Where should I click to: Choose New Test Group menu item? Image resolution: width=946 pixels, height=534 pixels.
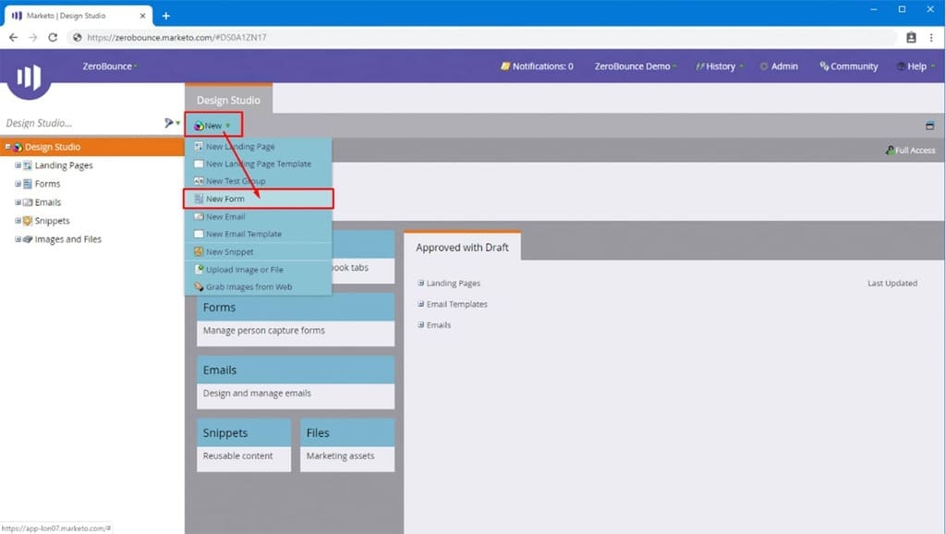tap(259, 181)
